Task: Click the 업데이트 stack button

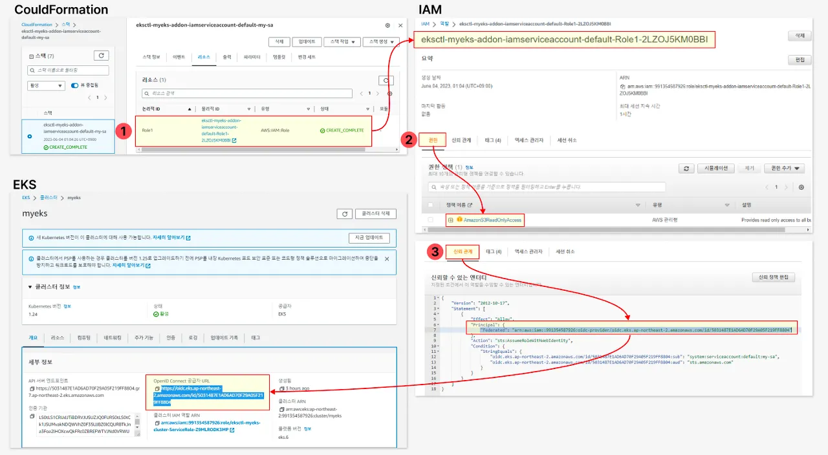Action: coord(306,41)
